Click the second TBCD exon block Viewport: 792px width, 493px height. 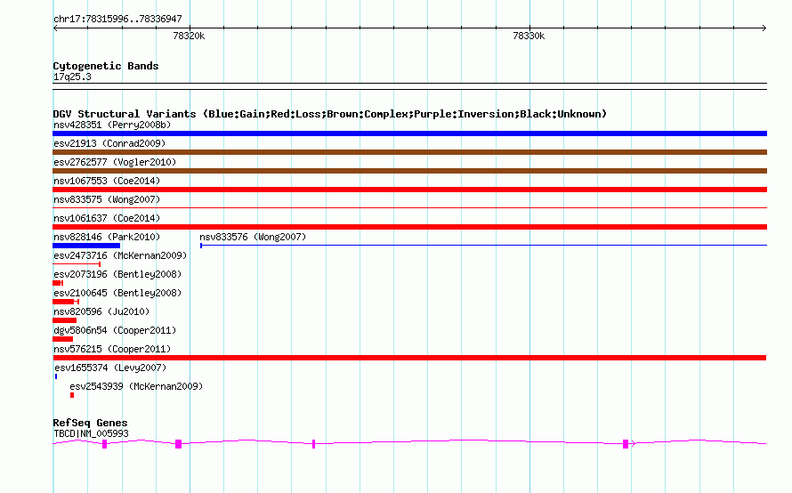click(178, 444)
